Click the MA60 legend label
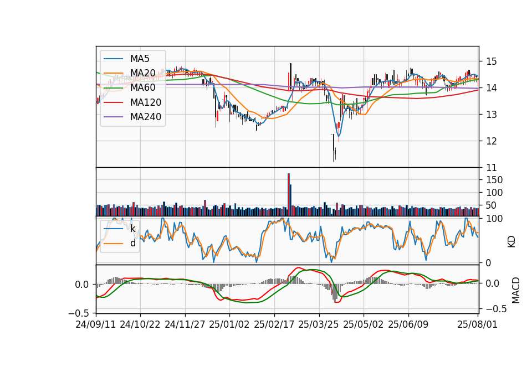 tap(142, 87)
